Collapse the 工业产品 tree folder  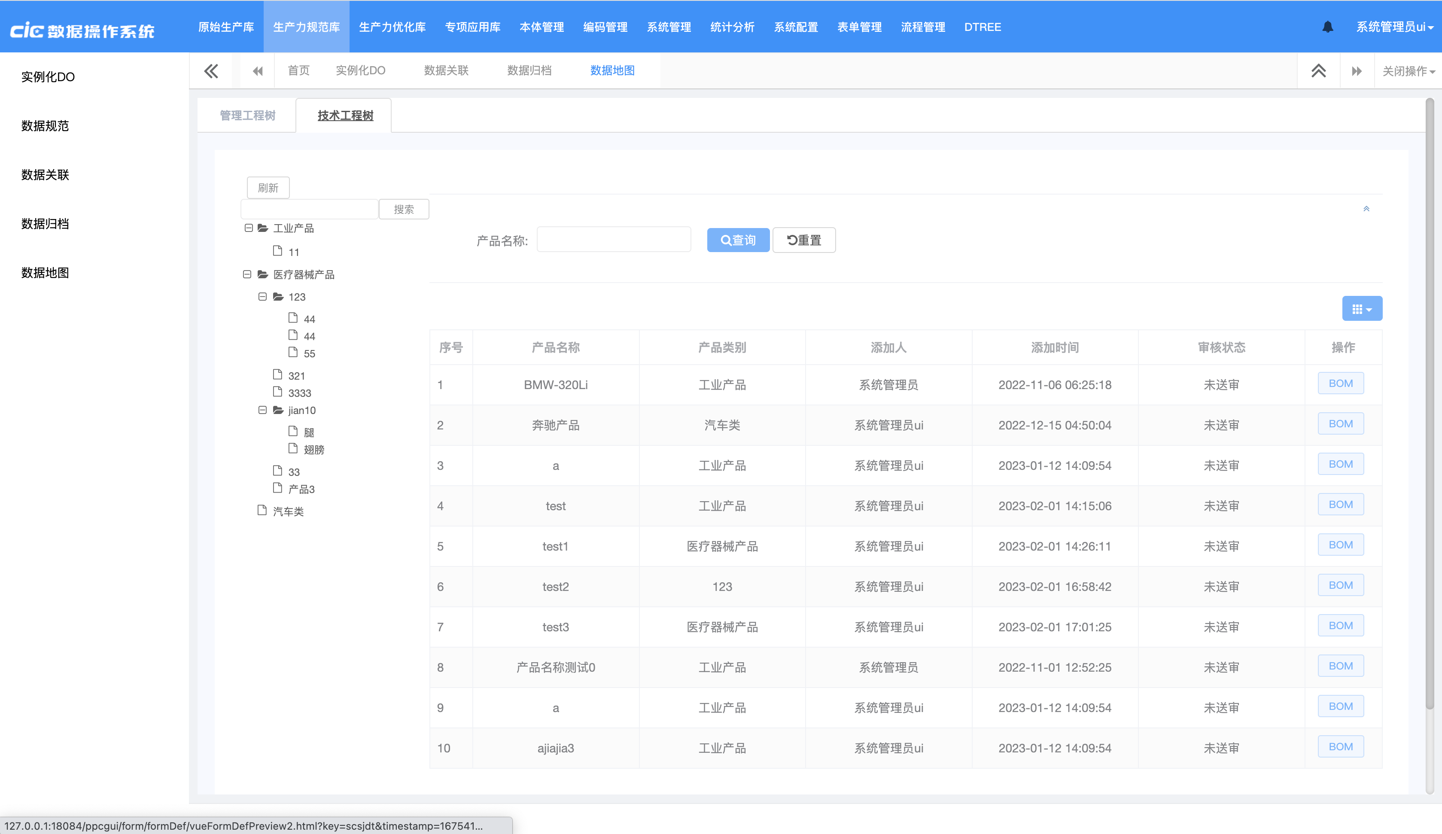coord(248,228)
